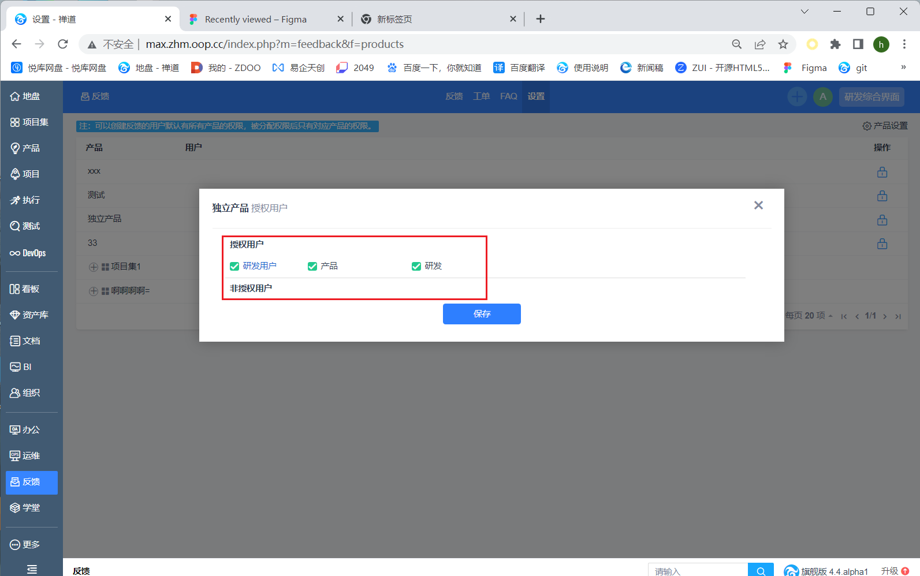
Task: Uncheck the 产品 user checkbox in dialog
Action: point(312,266)
